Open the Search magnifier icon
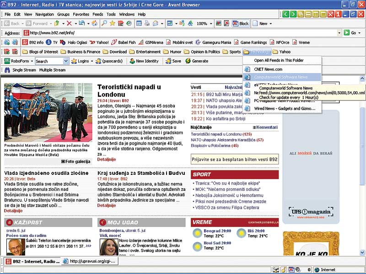366x274 pixels. 104,23
